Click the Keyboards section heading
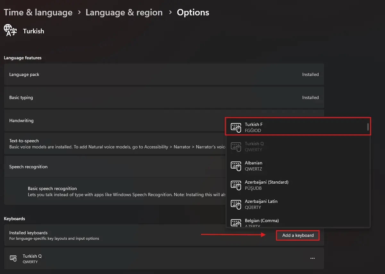The width and height of the screenshot is (385, 274). click(x=14, y=219)
